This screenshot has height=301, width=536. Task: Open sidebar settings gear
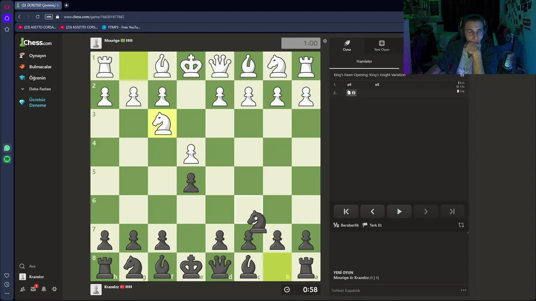point(54,289)
